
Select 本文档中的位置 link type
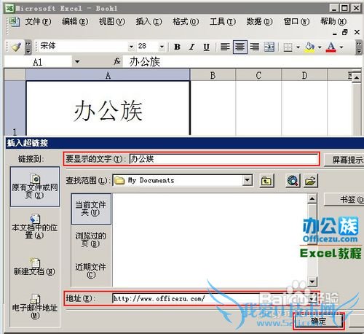click(x=35, y=227)
